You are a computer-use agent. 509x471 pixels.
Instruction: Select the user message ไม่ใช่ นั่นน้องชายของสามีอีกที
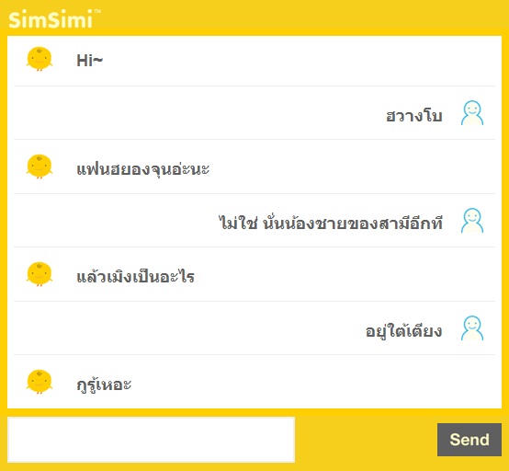click(x=331, y=223)
